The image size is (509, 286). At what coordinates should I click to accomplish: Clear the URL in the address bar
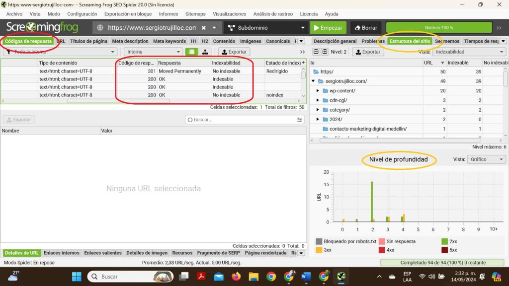204,28
